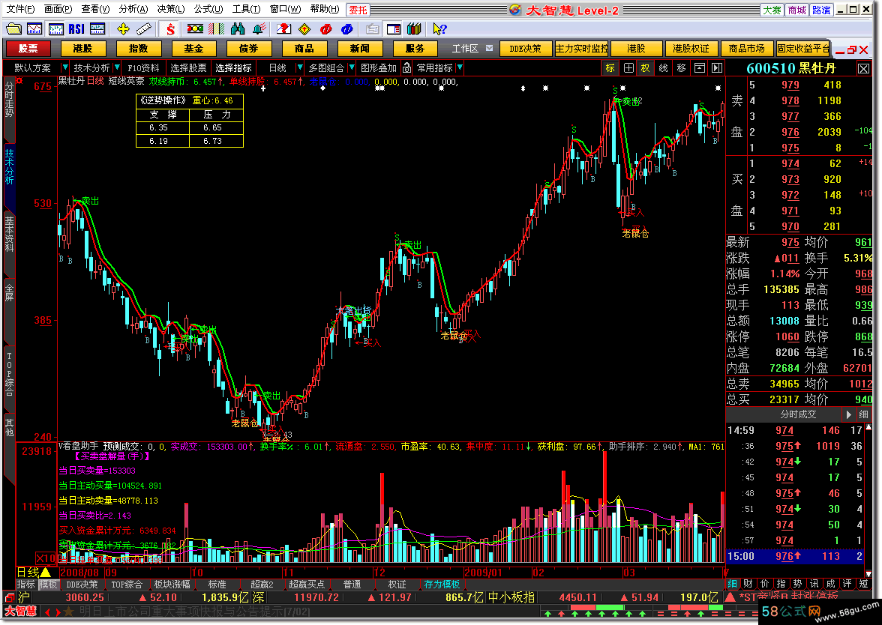Image resolution: width=882 pixels, height=625 pixels.
Task: Click the open folder toolbar icon
Action: [14, 28]
